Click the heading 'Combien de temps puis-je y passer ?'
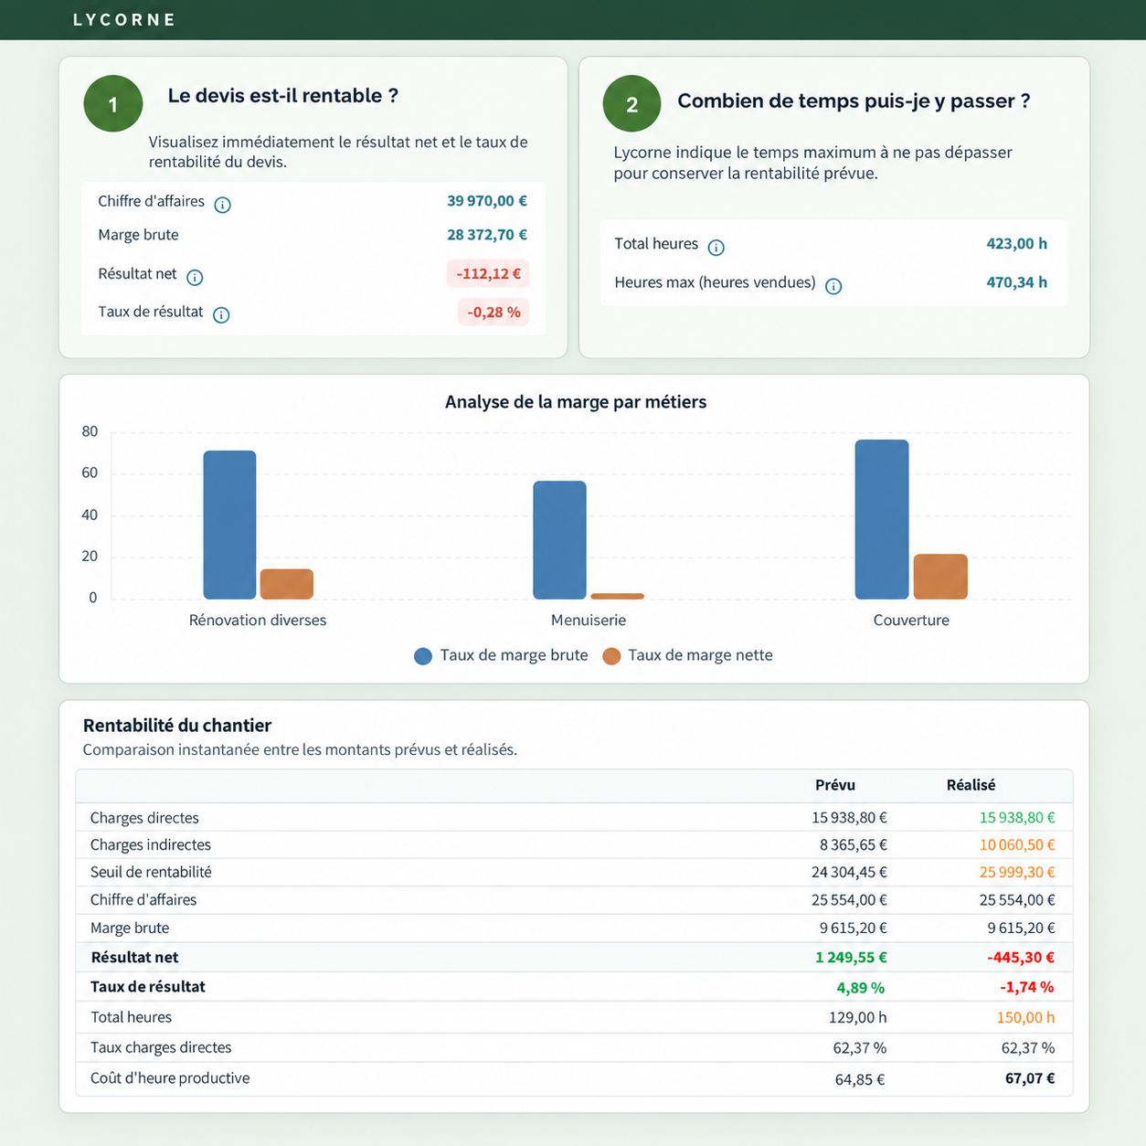The height and width of the screenshot is (1146, 1146). 854,101
